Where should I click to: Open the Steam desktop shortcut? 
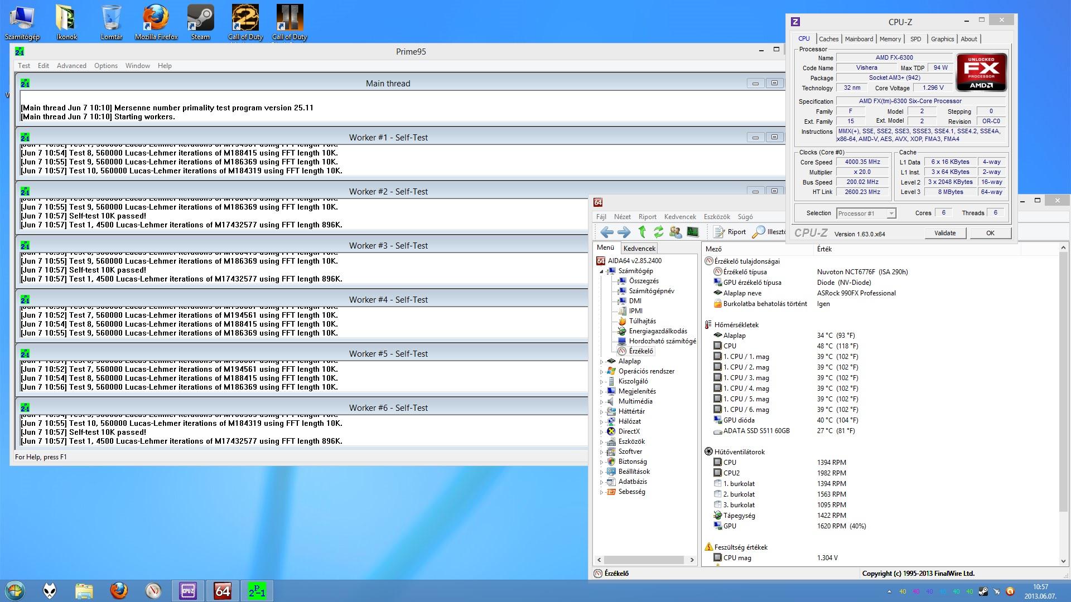200,22
